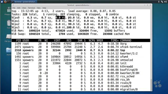Click the '0:28.98' time for vmtoolsd

(113, 60)
